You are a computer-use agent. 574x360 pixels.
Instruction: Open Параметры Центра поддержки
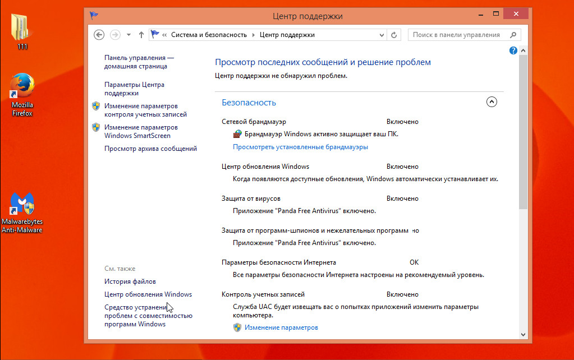pyautogui.click(x=134, y=89)
